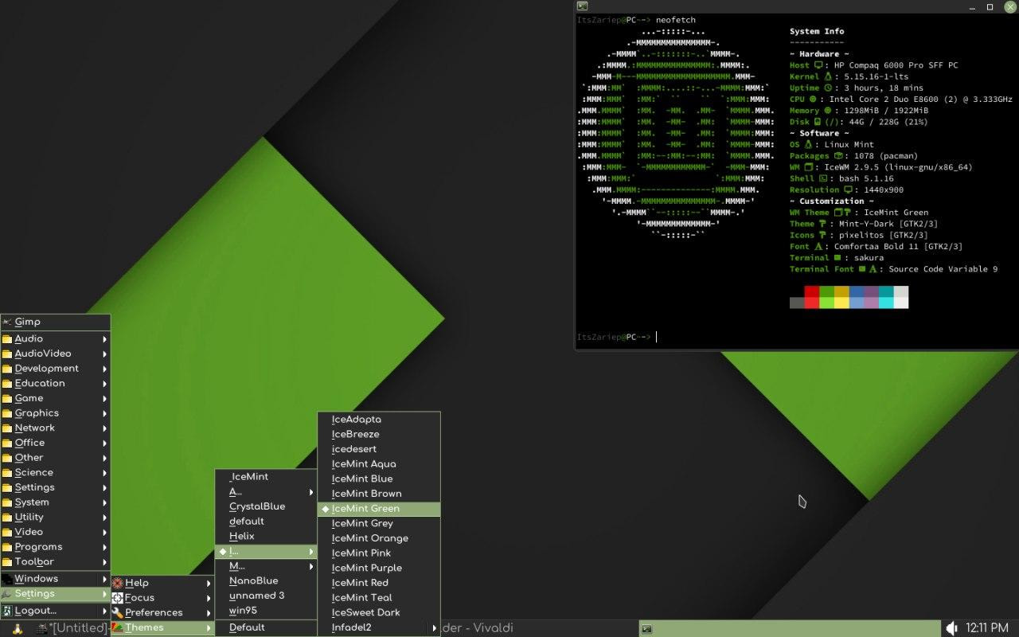The image size is (1019, 637).
Task: Select IceMint Aqua theme
Action: pyautogui.click(x=364, y=464)
